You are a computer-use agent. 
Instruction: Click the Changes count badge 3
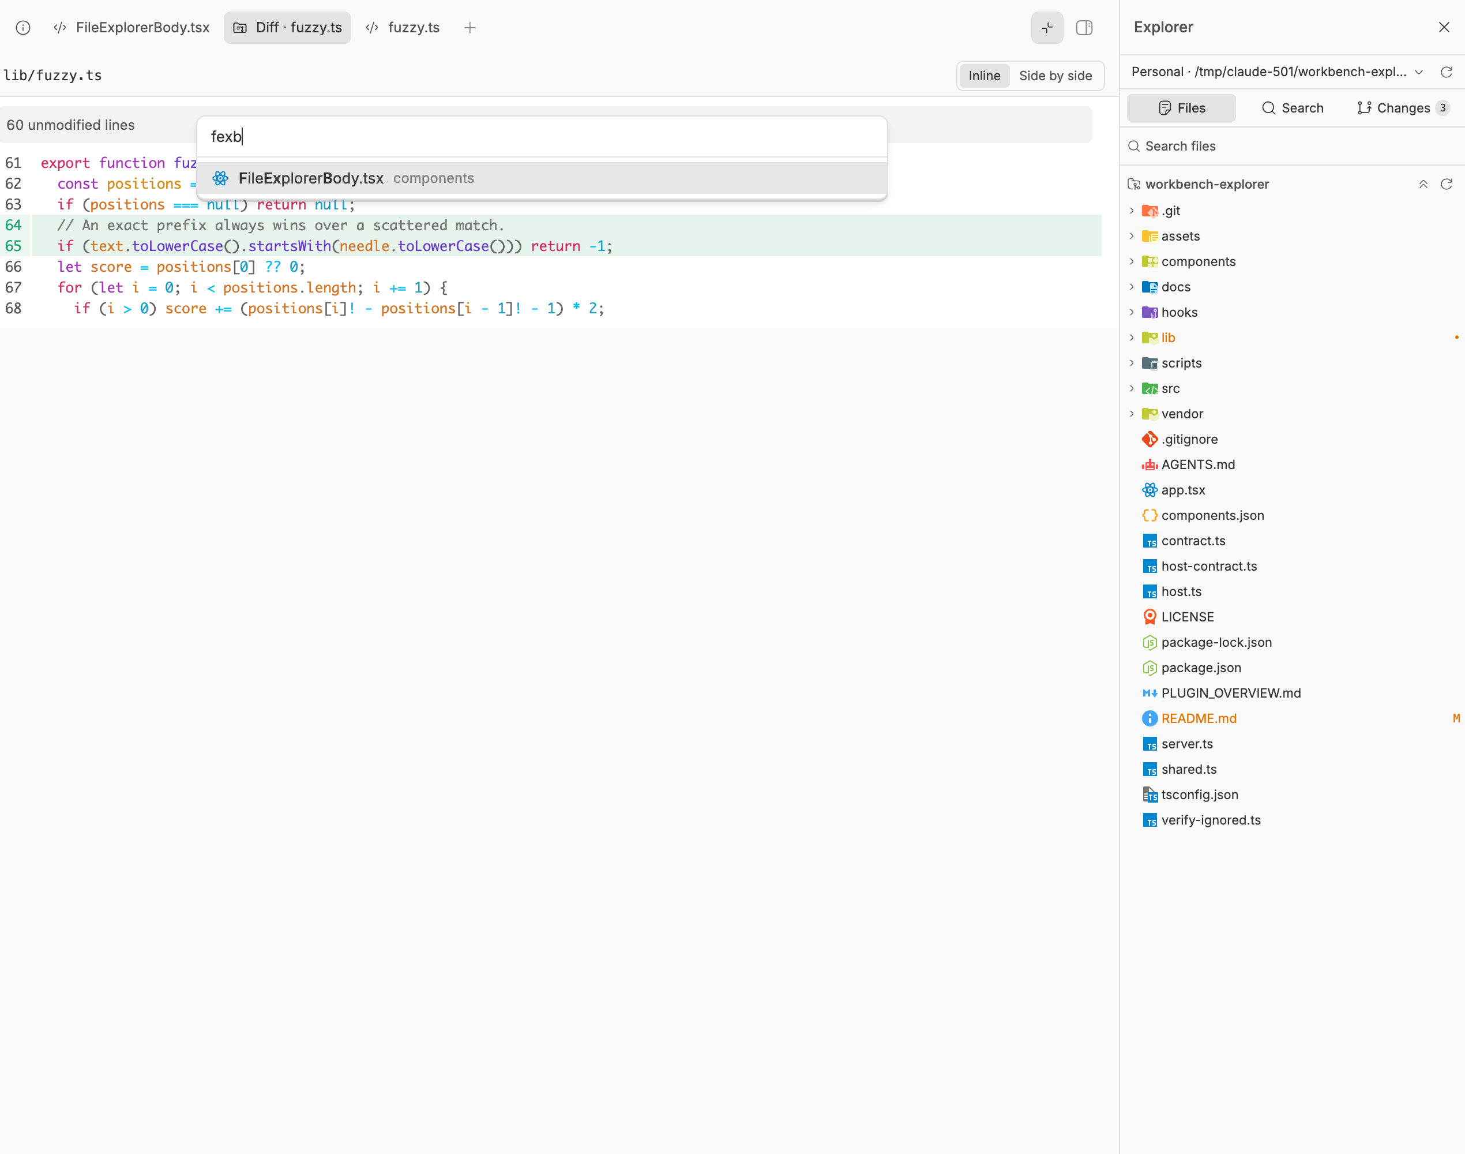(x=1442, y=108)
